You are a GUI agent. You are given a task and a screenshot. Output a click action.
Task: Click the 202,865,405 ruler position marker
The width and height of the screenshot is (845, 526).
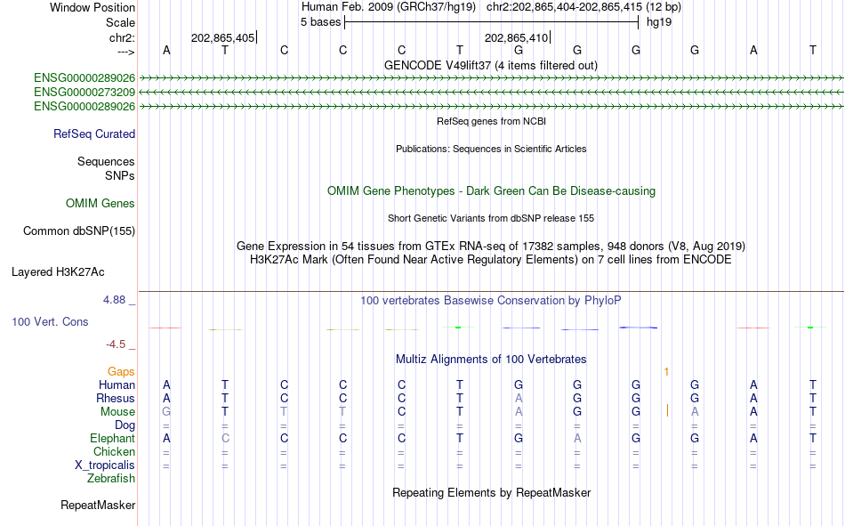(222, 37)
